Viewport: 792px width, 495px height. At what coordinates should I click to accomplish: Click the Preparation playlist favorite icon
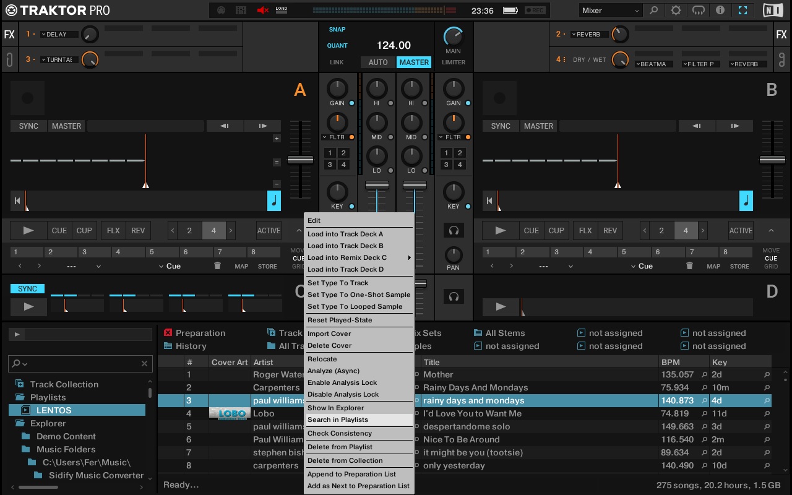click(168, 333)
